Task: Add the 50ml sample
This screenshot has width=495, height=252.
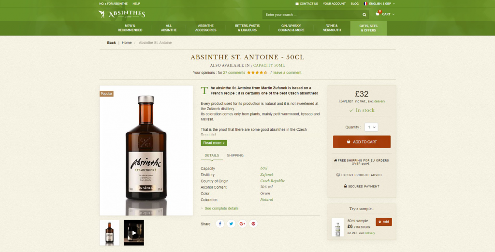Action: pos(383,222)
